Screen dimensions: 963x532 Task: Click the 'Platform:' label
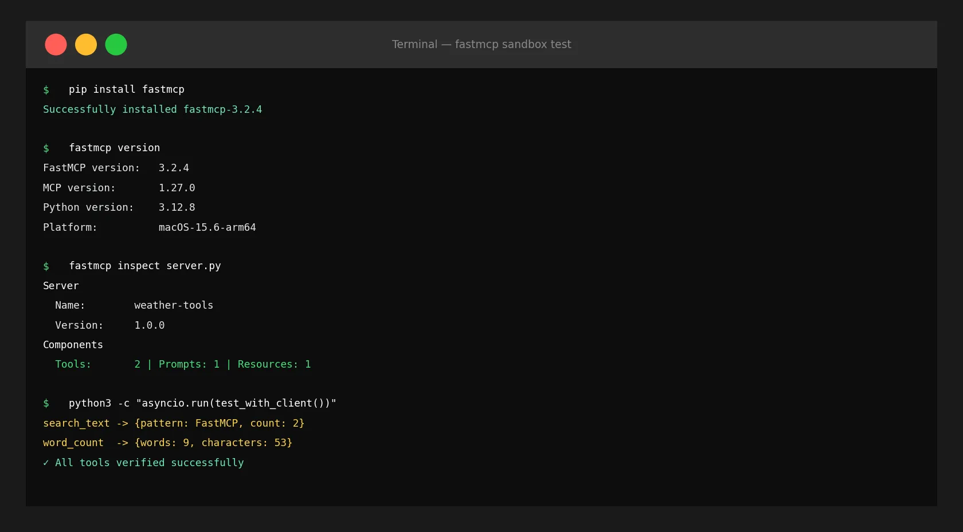coord(70,227)
